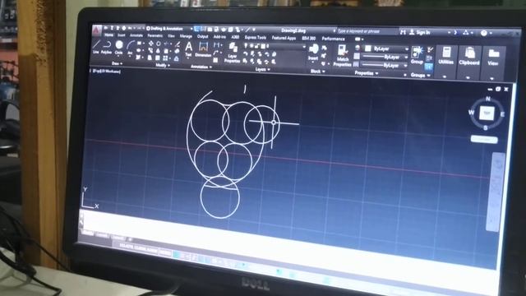Toggle group selection highlighted button in Groups panel
The image size is (526, 296).
[428, 67]
